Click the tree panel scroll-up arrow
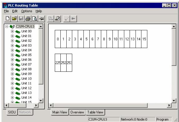The image size is (179, 122). pyautogui.click(x=41, y=27)
